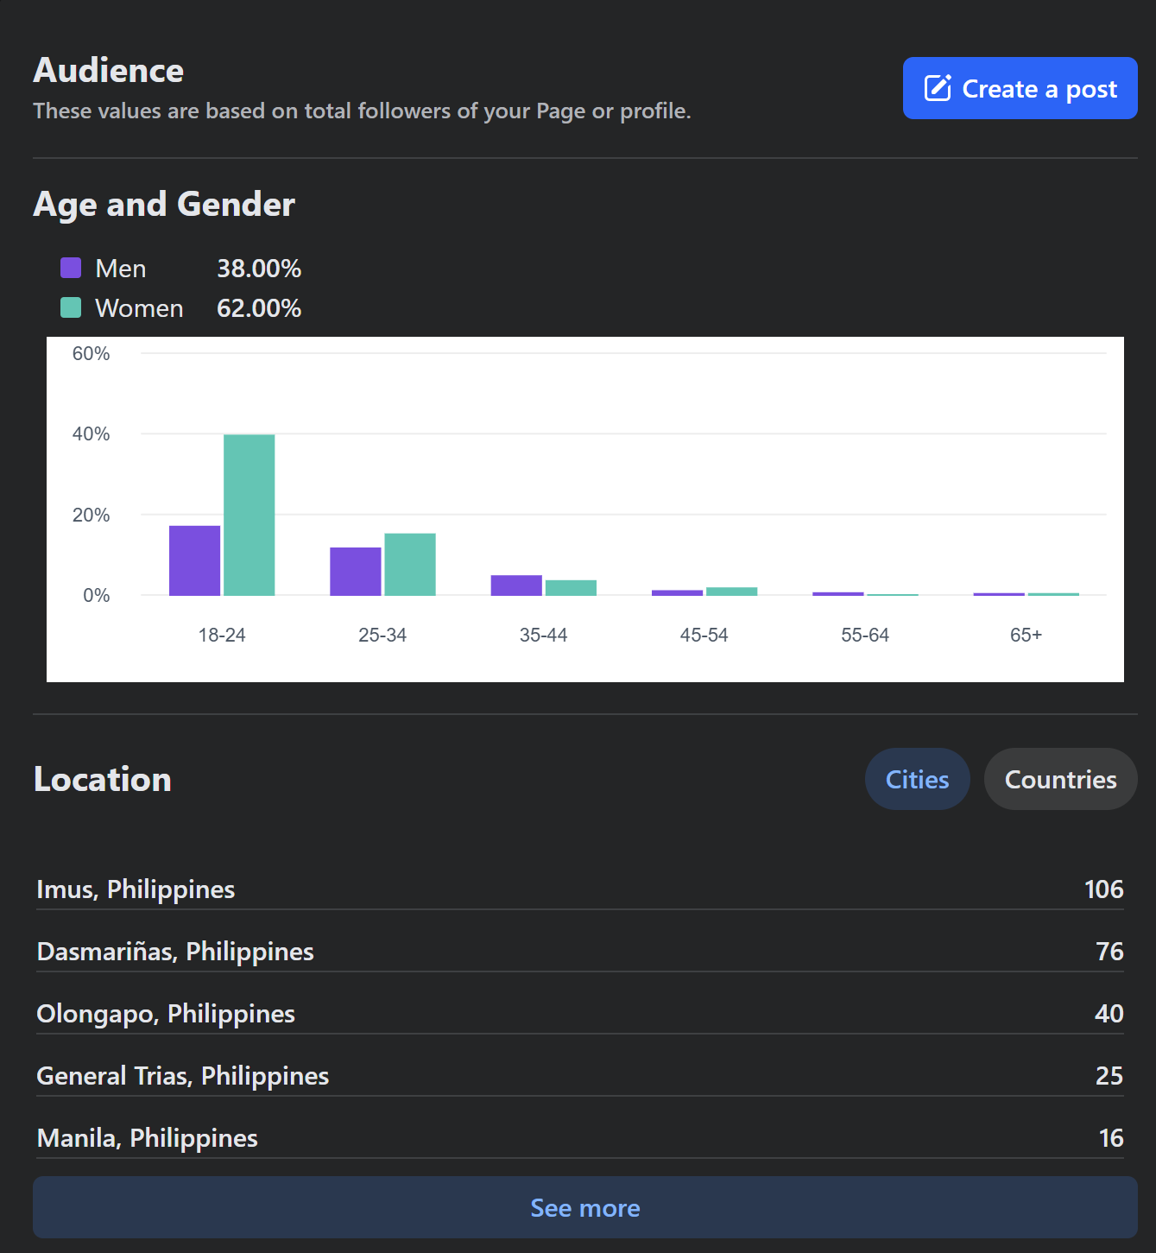Click the purple Men bar for 18-24
The image size is (1156, 1253).
click(194, 560)
